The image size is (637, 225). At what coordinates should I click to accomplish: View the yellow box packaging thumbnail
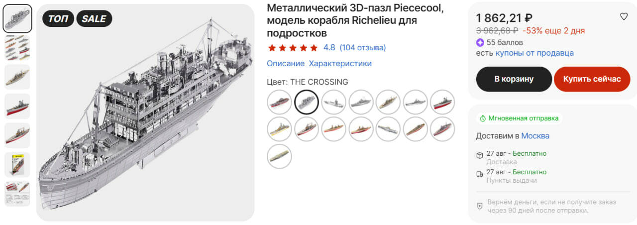[x=17, y=165]
